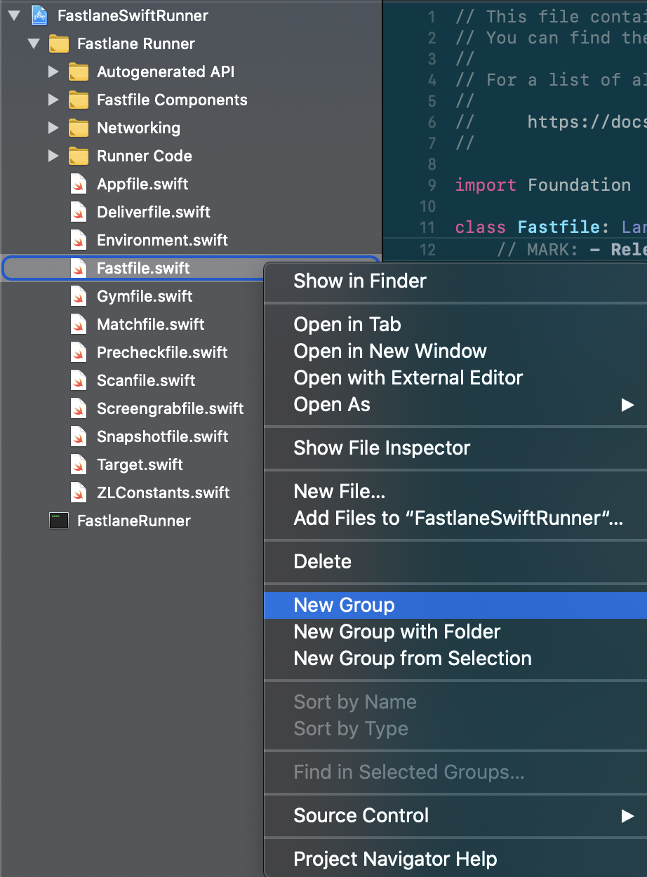Click the FastlaneSwiftRunner project icon
The height and width of the screenshot is (877, 647).
point(39,15)
